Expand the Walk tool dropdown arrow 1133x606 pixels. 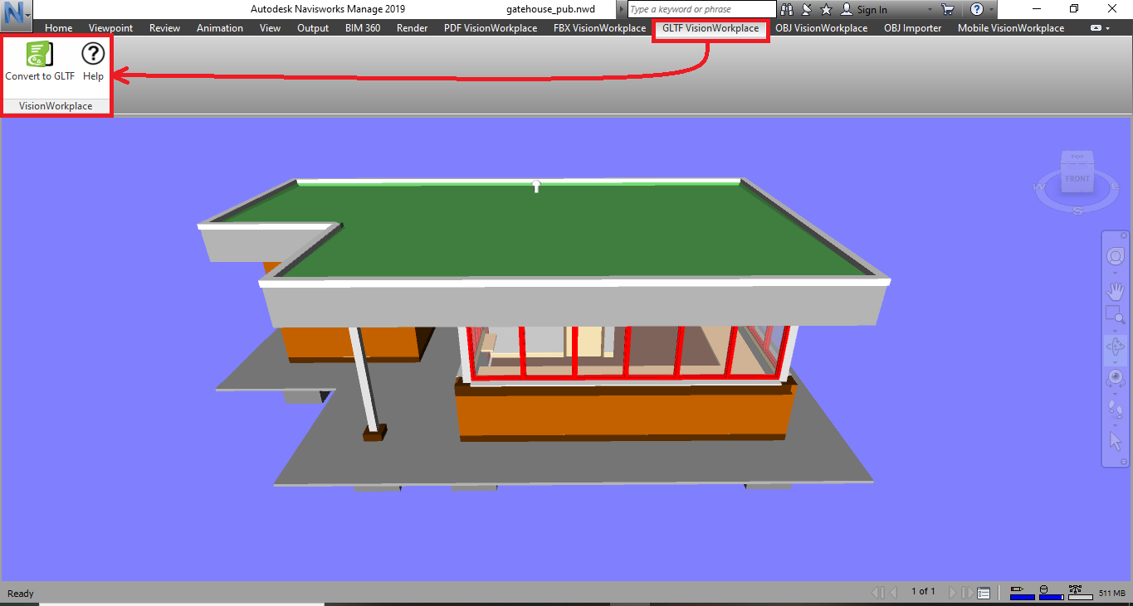tap(1116, 424)
